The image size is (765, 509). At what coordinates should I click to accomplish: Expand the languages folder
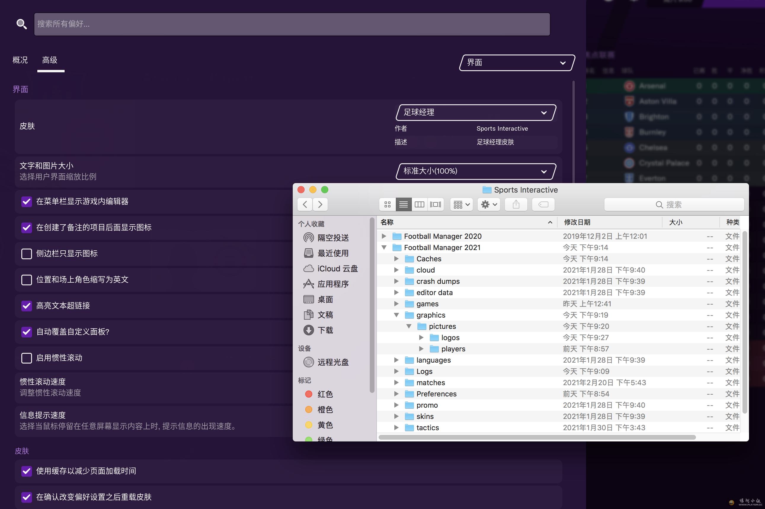tap(396, 360)
